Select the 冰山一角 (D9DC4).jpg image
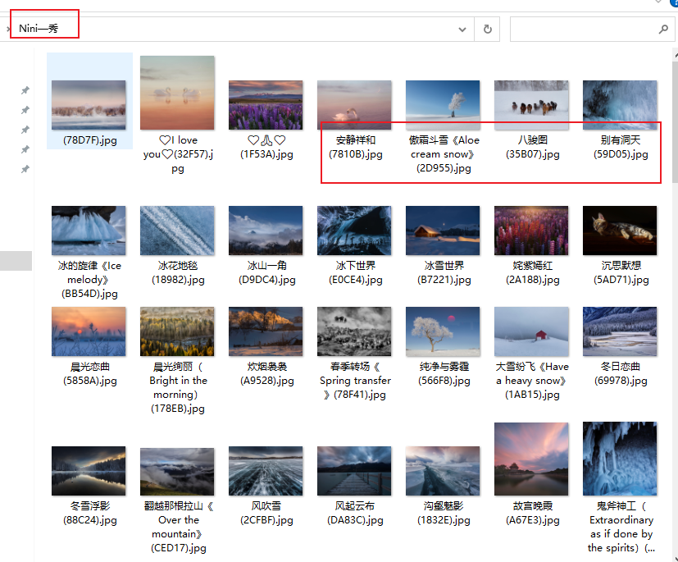The width and height of the screenshot is (678, 562). (x=266, y=231)
